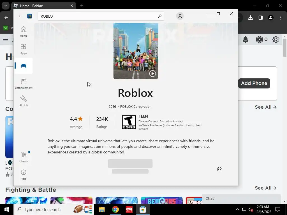Open Help in Store sidebar
The width and height of the screenshot is (287, 215).
pos(24,175)
